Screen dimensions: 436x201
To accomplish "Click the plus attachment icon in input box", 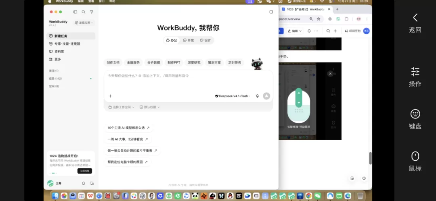I will click(x=110, y=96).
